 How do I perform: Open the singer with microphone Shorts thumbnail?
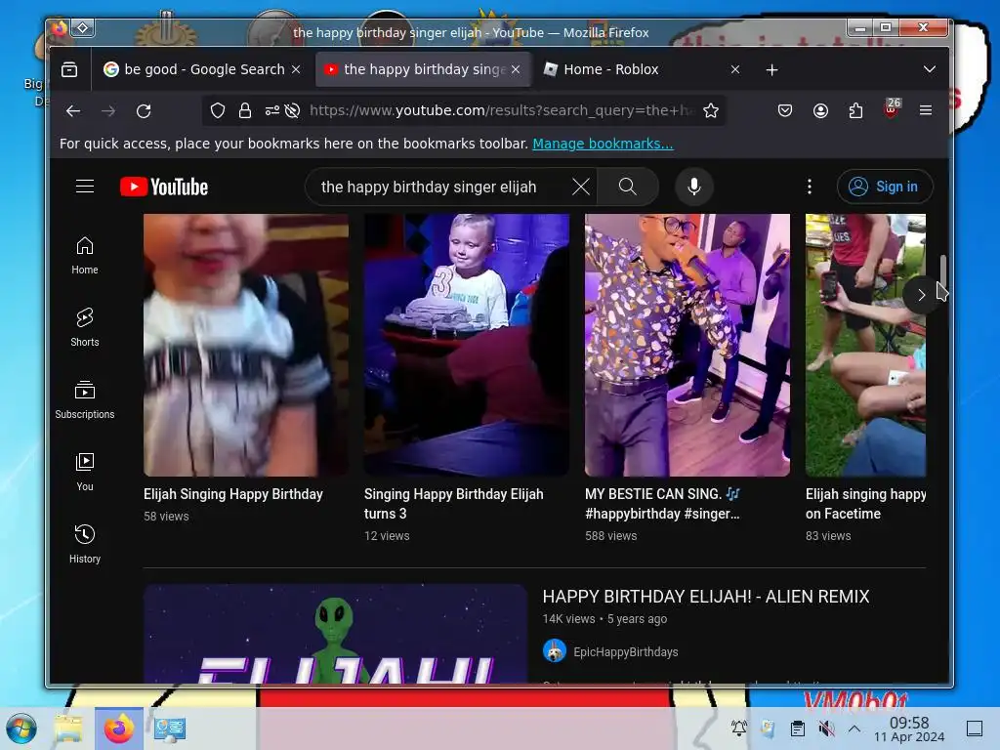[x=687, y=345]
